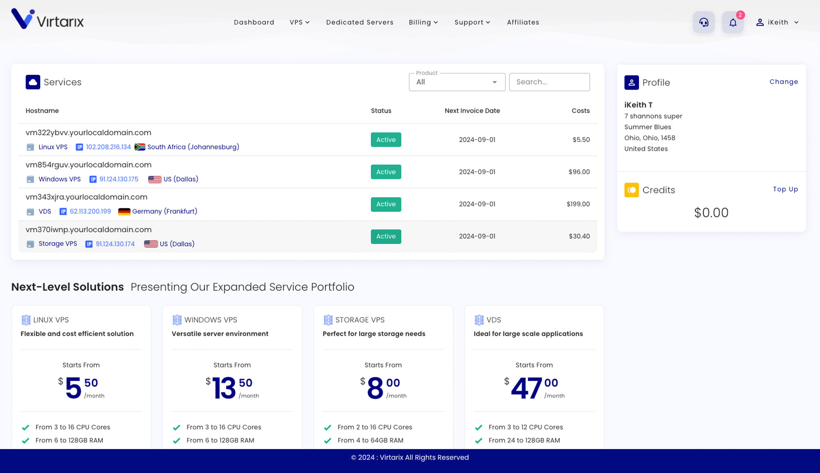This screenshot has height=473, width=820.
Task: Expand the VPS menu
Action: [299, 22]
